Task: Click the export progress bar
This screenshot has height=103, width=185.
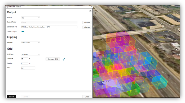Action: [x=49, y=91]
